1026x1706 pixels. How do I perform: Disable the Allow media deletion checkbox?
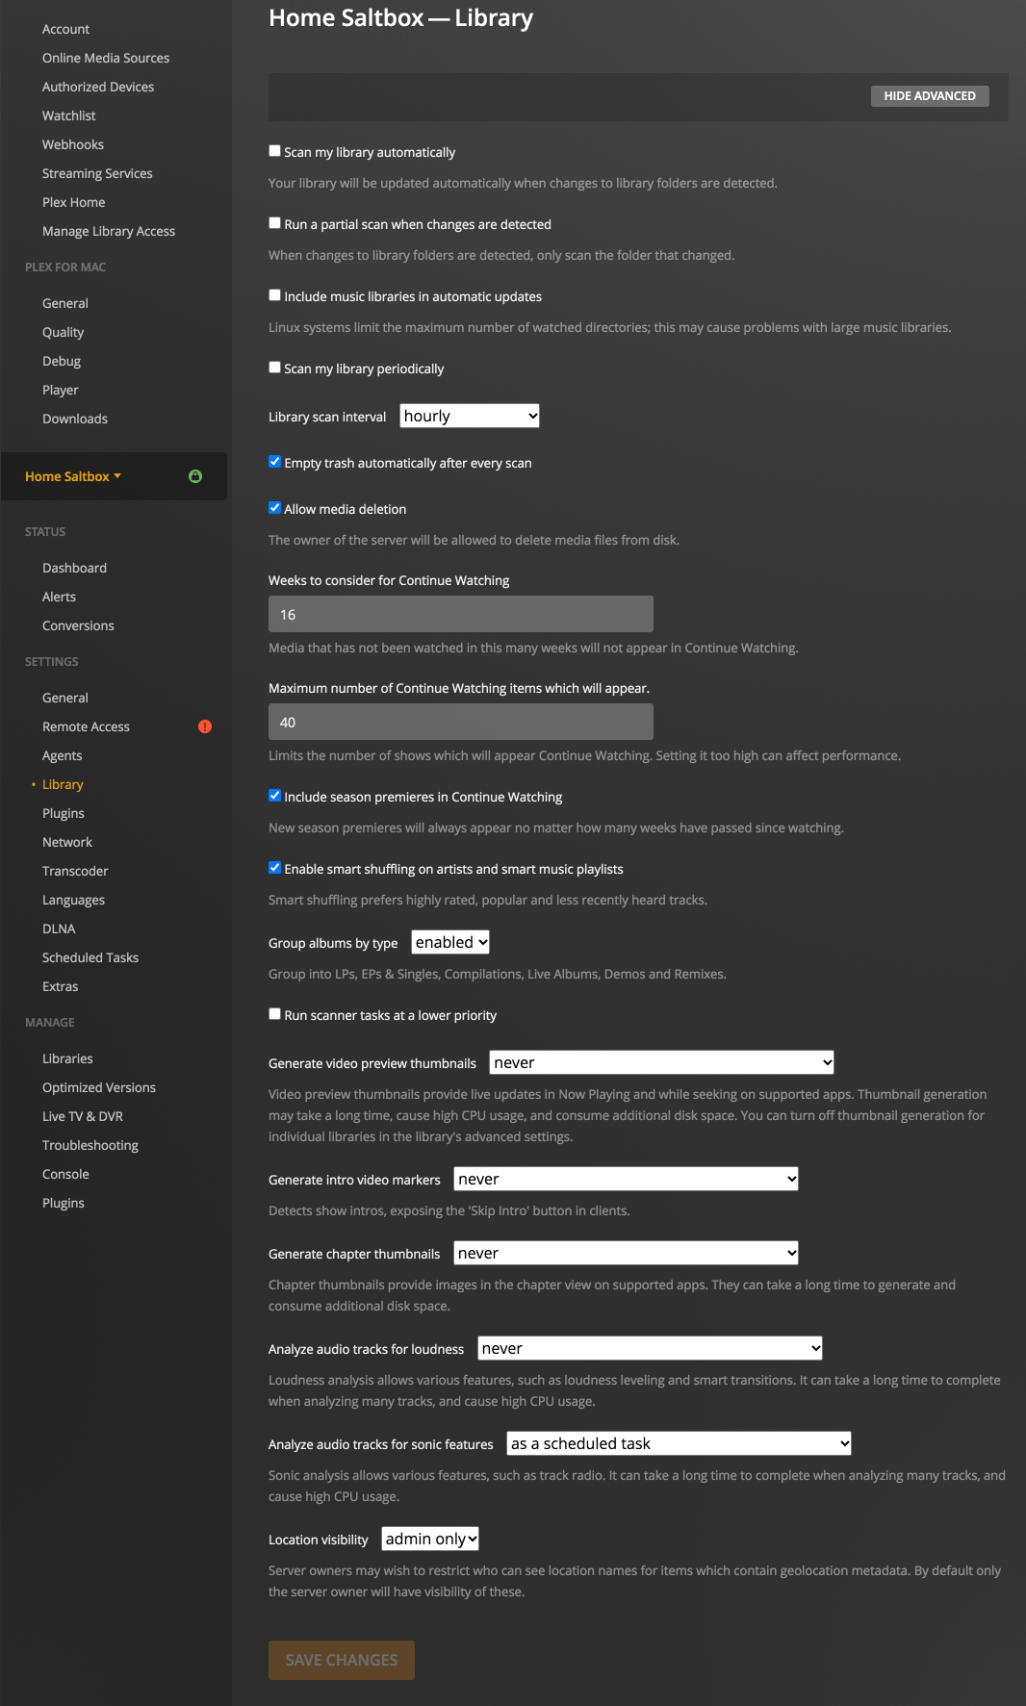click(275, 508)
